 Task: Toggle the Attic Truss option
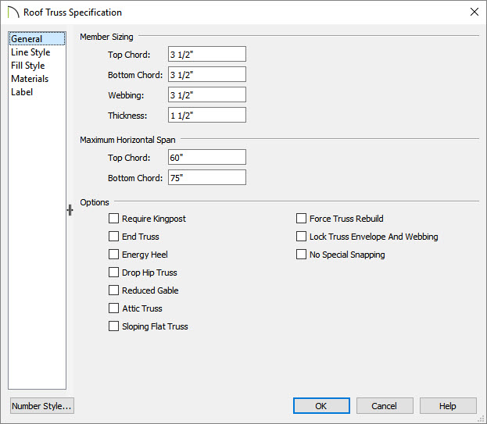[x=113, y=308]
